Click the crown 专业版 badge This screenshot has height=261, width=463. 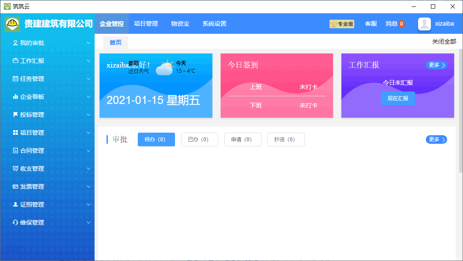pos(341,24)
